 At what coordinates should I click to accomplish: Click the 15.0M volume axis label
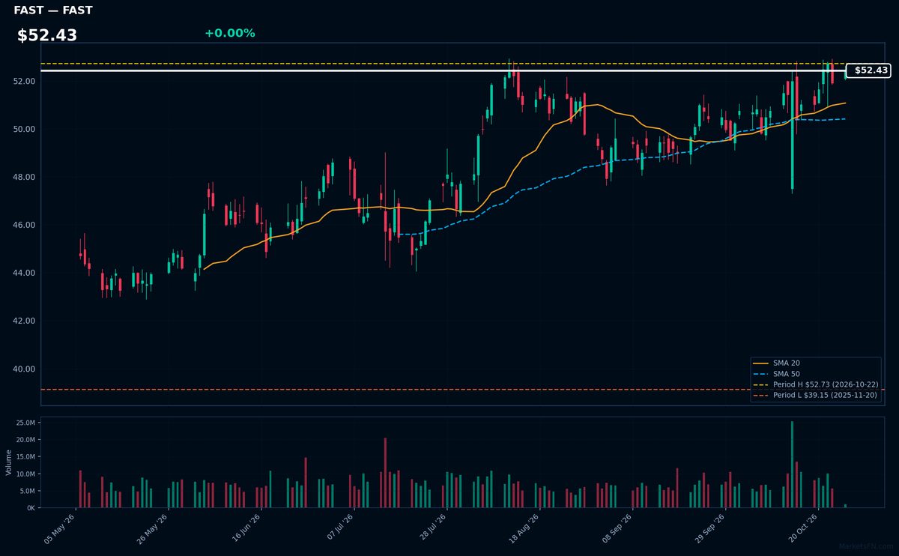(26, 457)
